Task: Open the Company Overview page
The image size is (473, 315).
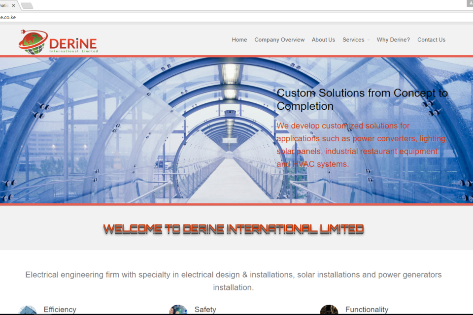Action: (279, 40)
